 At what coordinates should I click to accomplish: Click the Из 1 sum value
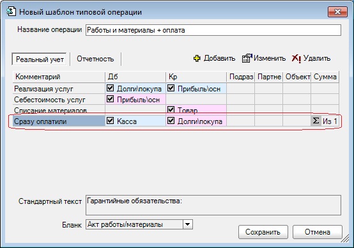(330, 121)
